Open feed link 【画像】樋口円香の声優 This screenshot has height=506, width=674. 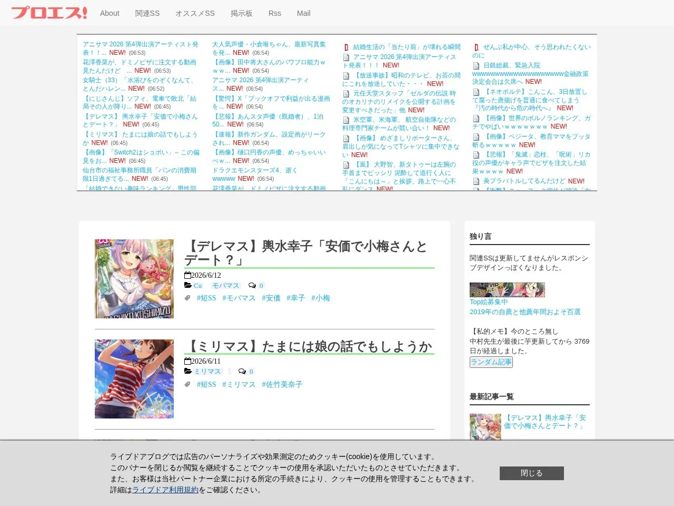pyautogui.click(x=269, y=157)
